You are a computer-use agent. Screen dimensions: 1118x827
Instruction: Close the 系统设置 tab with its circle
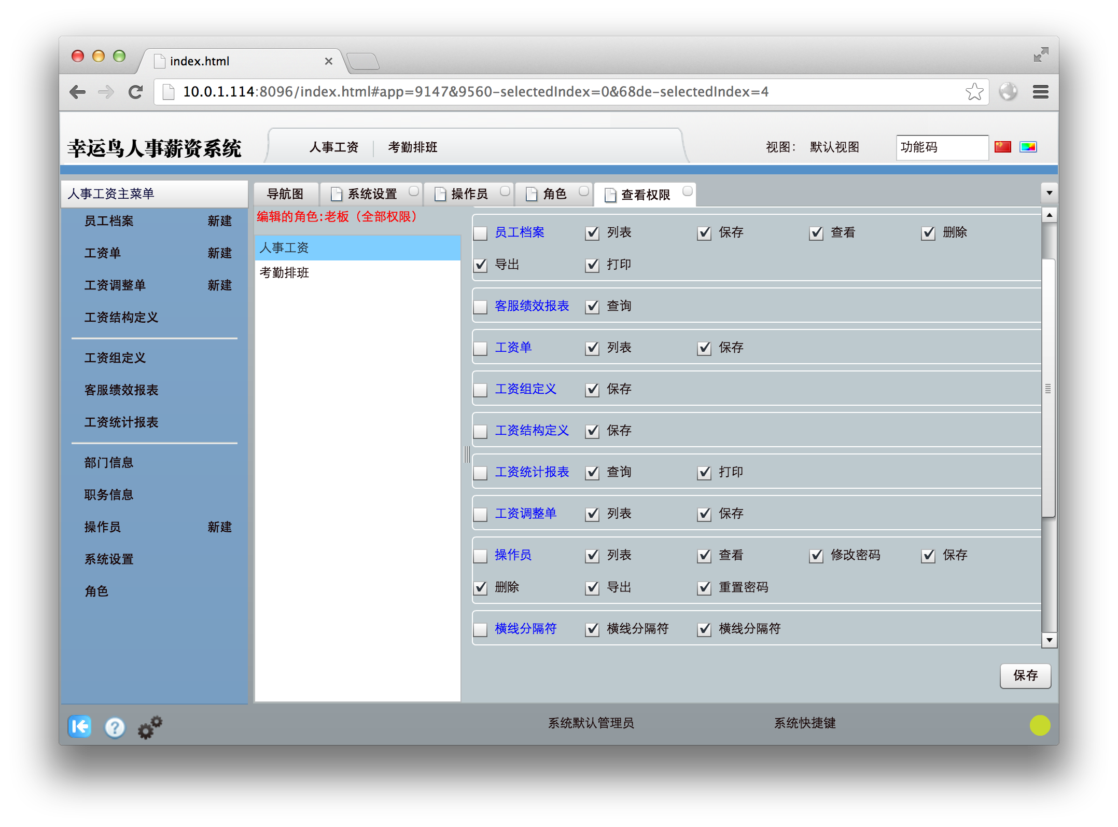click(413, 191)
